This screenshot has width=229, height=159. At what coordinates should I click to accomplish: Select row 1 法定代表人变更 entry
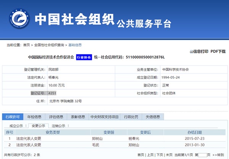point(29,138)
